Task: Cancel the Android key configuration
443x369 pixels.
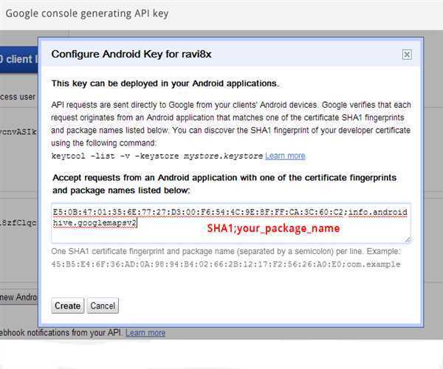Action: click(103, 306)
